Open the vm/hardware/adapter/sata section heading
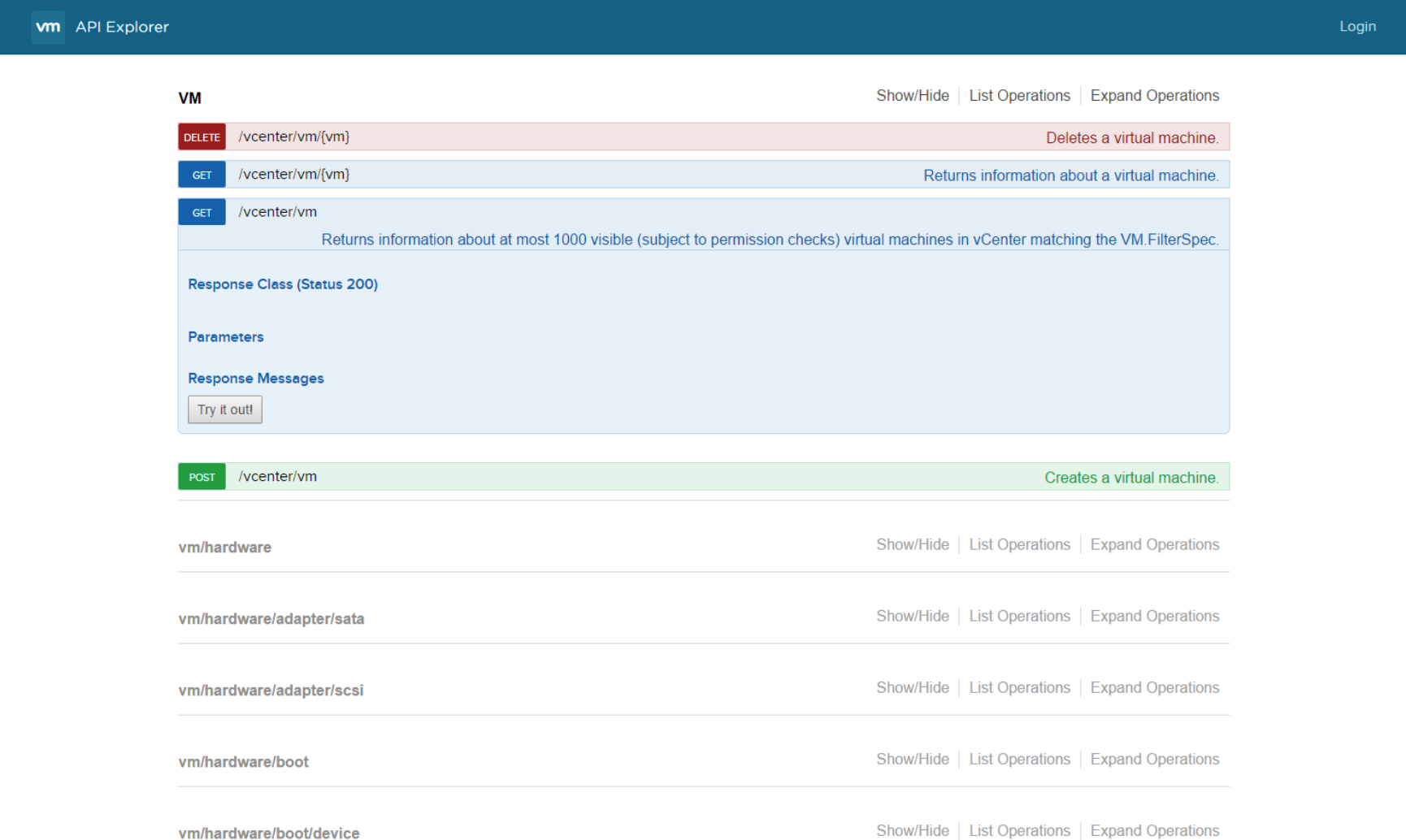 pyautogui.click(x=271, y=619)
